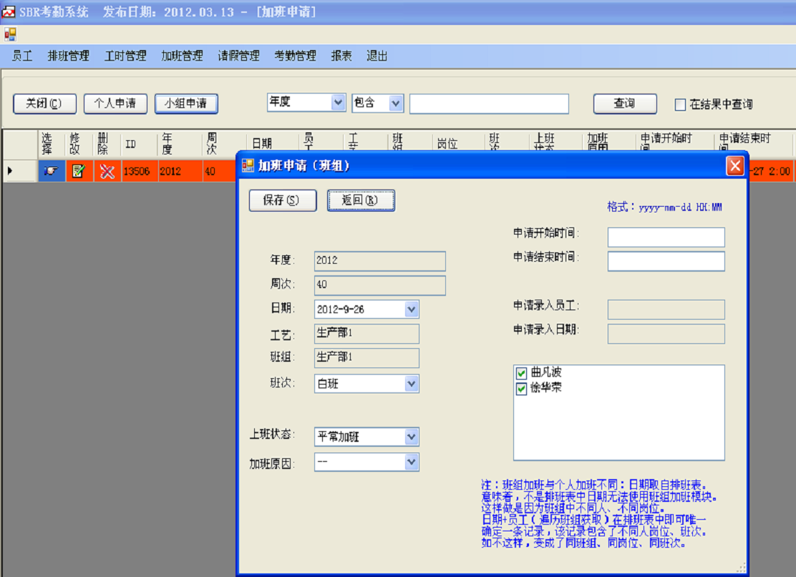The width and height of the screenshot is (796, 577).
Task: Click the SBR system icon in the title bar
Action: pos(9,11)
